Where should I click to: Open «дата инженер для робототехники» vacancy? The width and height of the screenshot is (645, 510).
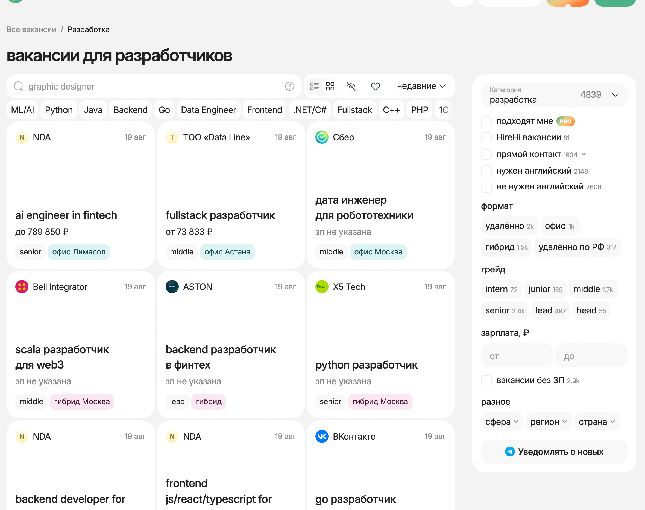[x=364, y=208]
